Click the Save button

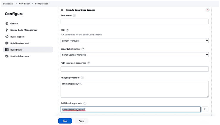(x=65, y=121)
